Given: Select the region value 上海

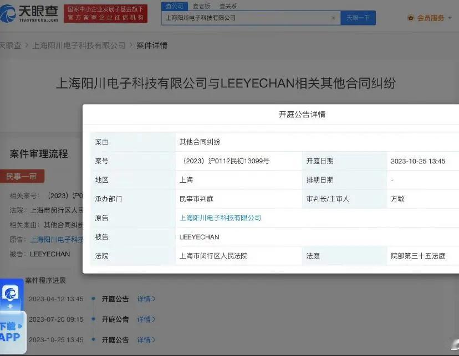Looking at the screenshot, I should (186, 180).
